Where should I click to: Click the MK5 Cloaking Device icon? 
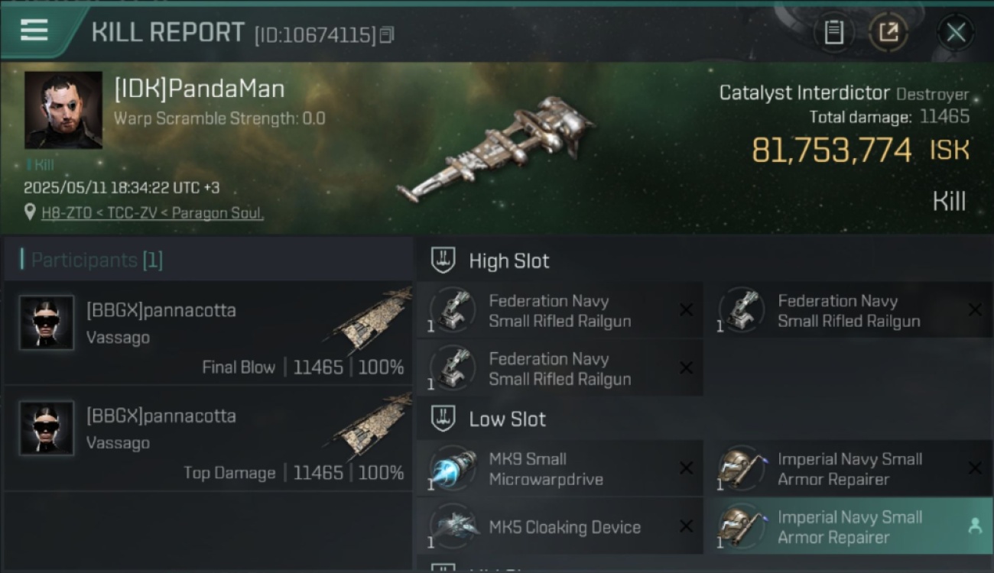point(453,526)
